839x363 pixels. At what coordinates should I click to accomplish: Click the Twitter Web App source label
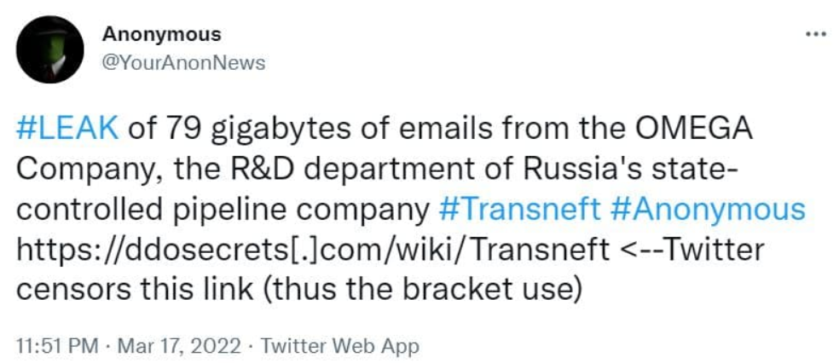[339, 345]
